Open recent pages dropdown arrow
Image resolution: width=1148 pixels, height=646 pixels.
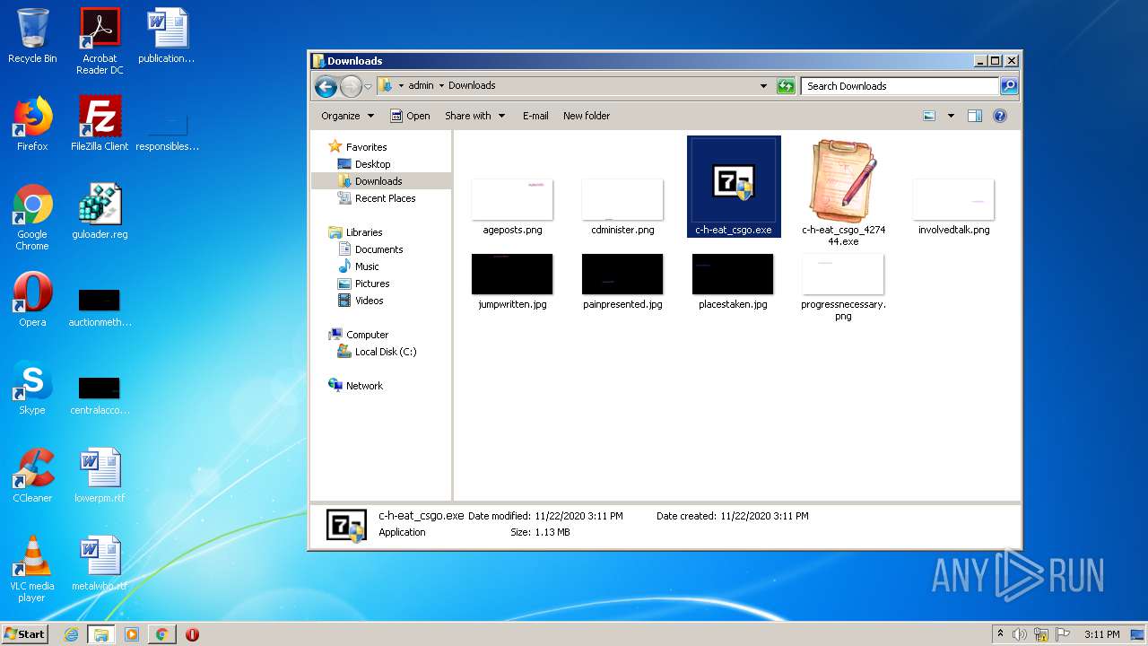[x=368, y=87]
